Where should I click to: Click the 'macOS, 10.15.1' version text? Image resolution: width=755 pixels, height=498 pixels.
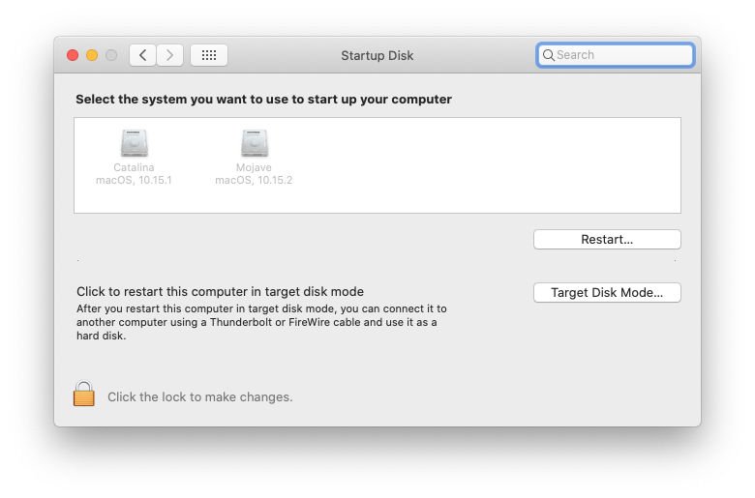pos(134,180)
